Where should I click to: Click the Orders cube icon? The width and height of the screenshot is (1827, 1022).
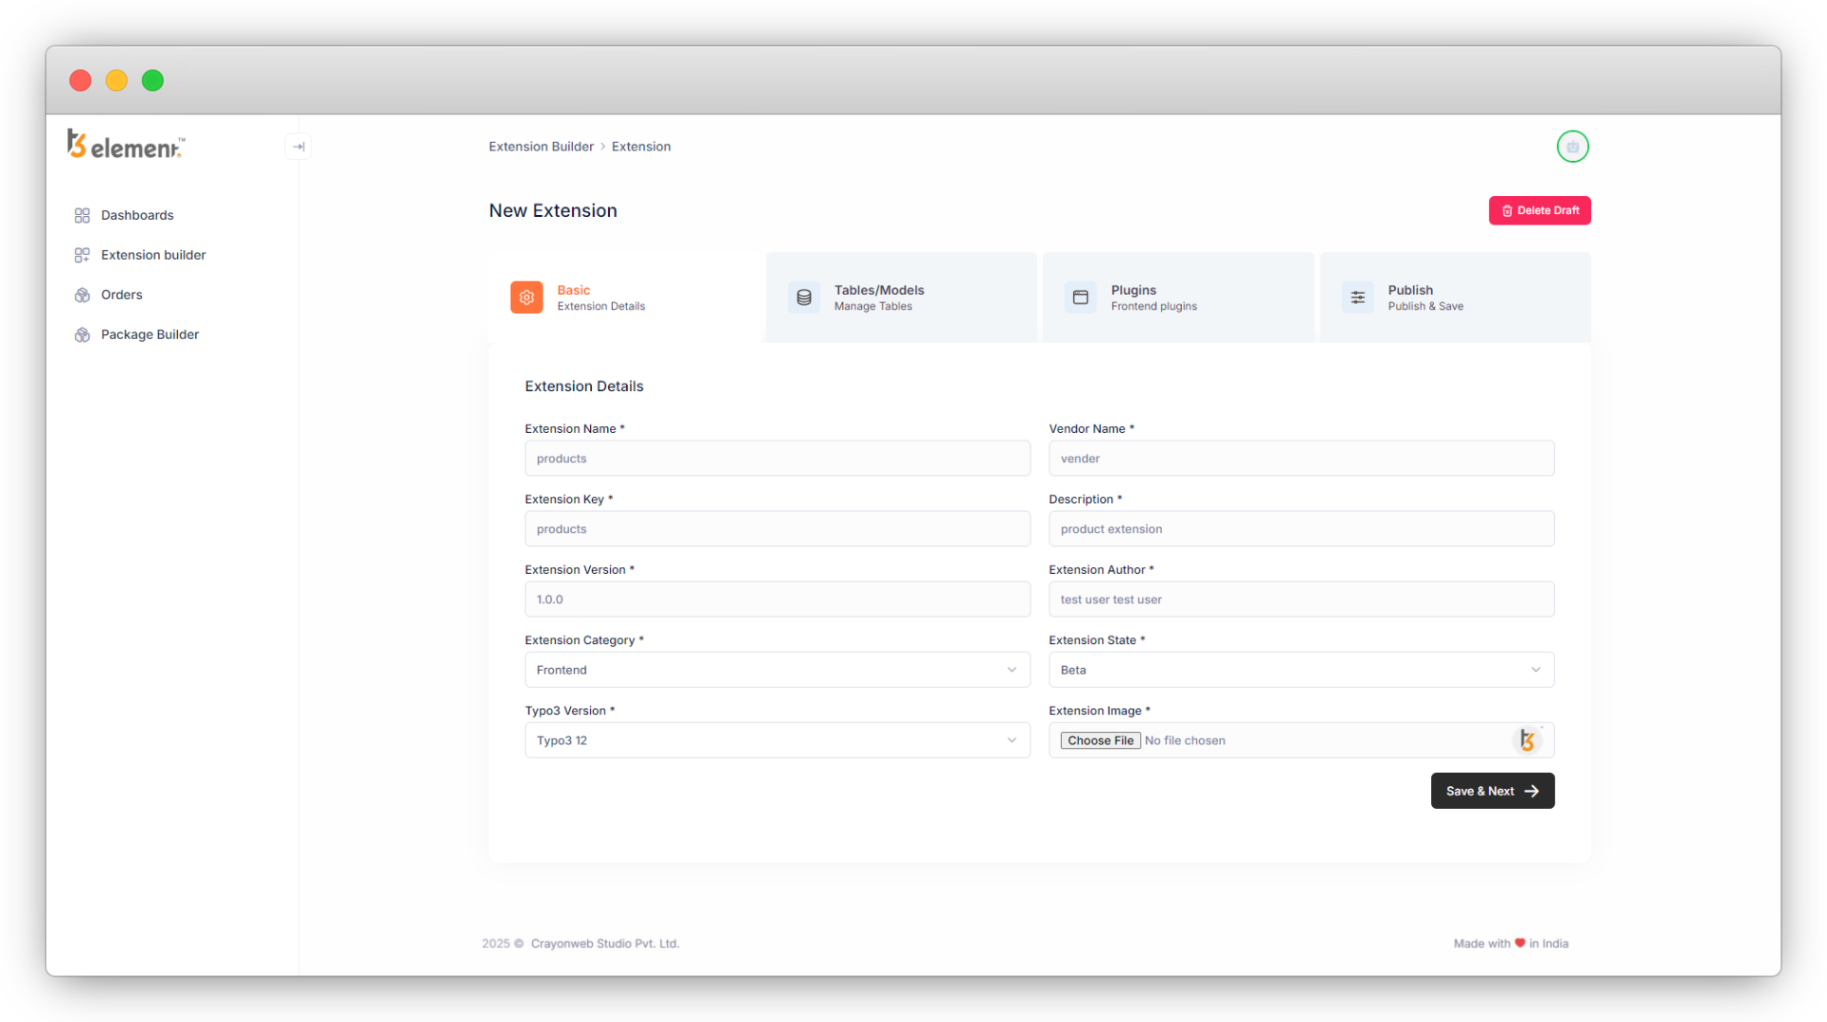pyautogui.click(x=82, y=295)
